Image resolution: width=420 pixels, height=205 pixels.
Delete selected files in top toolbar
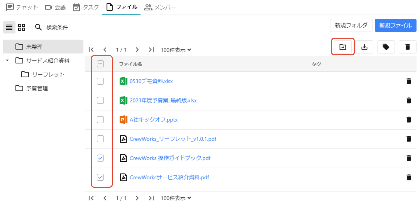[408, 47]
